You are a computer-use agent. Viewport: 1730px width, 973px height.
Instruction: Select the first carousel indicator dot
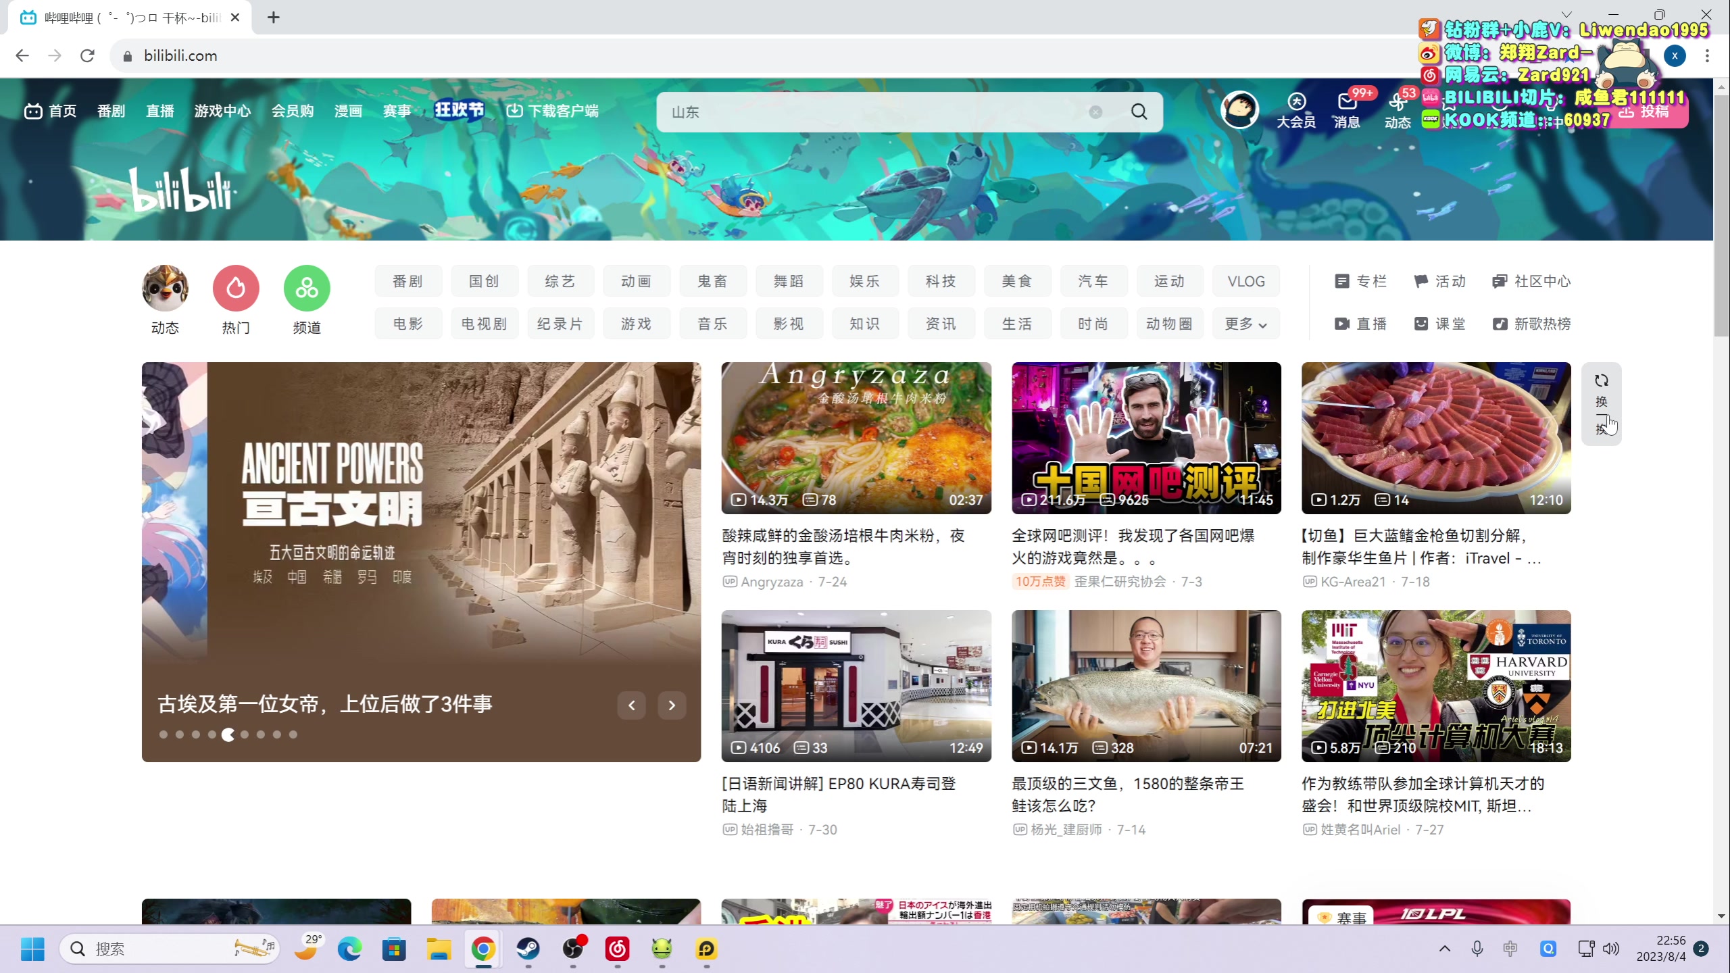pyautogui.click(x=164, y=734)
